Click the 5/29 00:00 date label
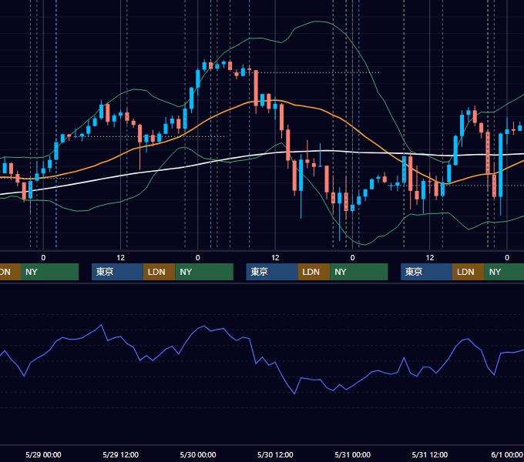The image size is (524, 462). pyautogui.click(x=43, y=454)
